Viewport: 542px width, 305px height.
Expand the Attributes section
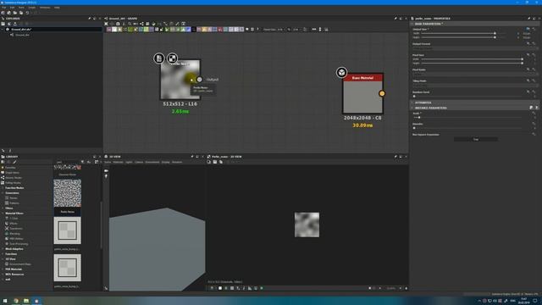pos(412,103)
